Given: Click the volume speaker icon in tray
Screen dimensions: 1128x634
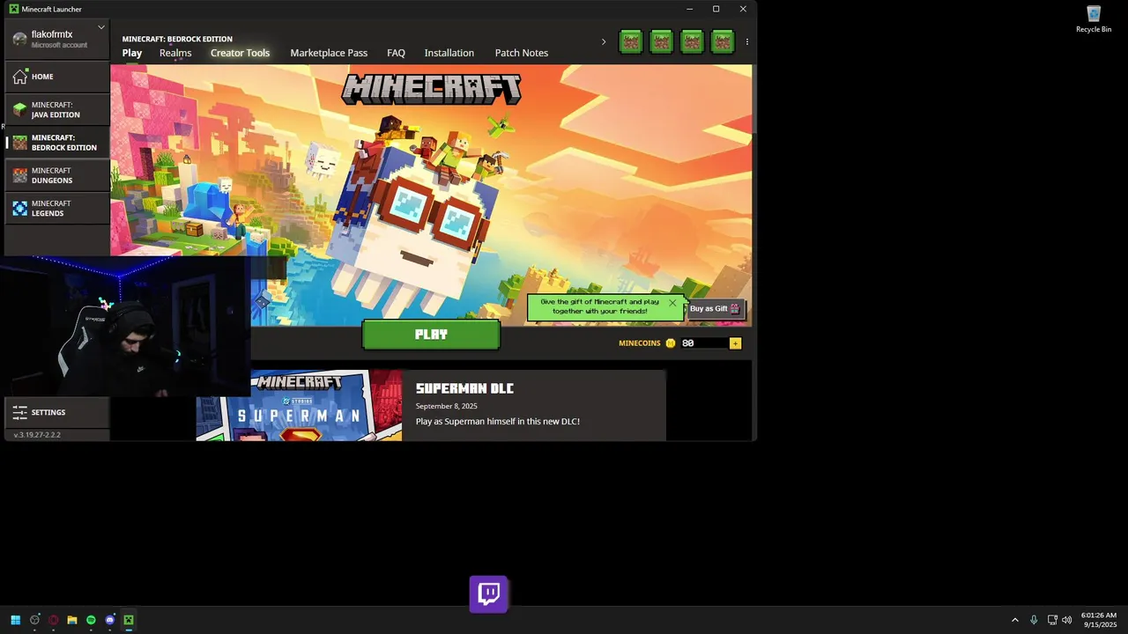Looking at the screenshot, I should point(1067,620).
